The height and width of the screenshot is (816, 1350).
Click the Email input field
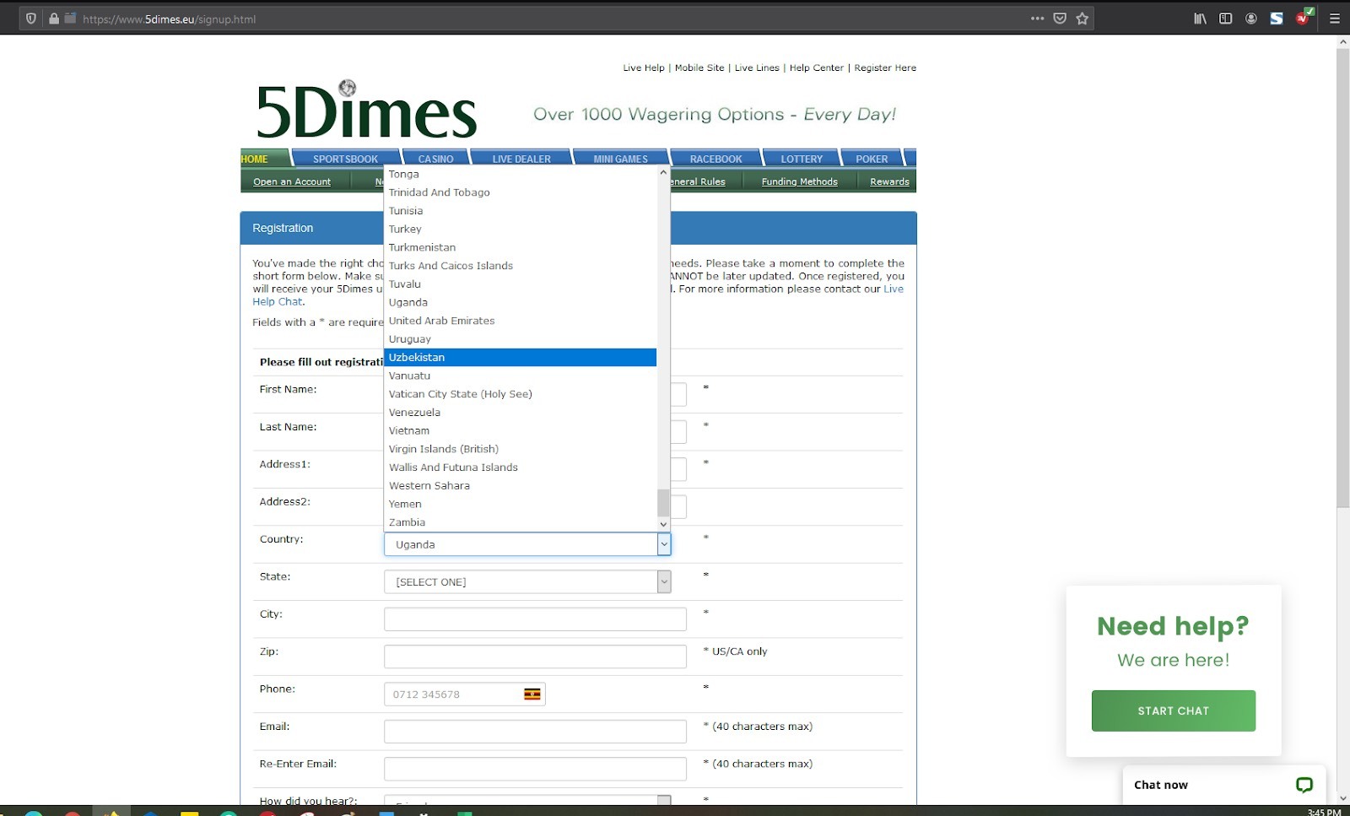click(x=535, y=732)
